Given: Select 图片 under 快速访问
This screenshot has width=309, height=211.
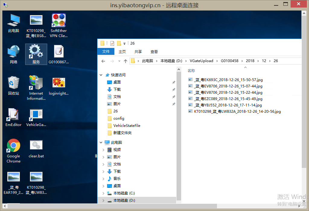Looking at the screenshot, I should (117, 104).
